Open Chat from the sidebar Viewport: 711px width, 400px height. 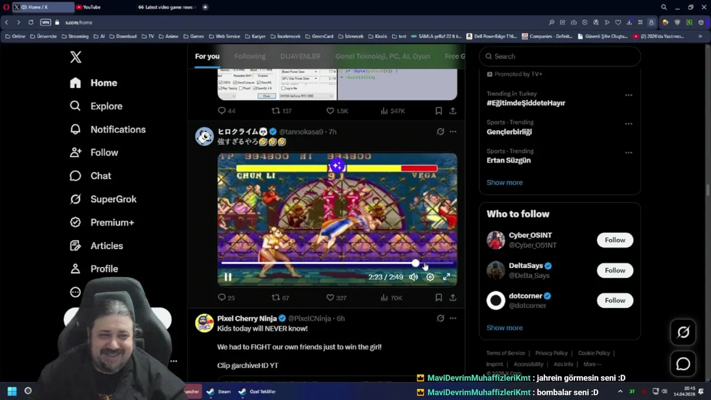click(x=90, y=176)
